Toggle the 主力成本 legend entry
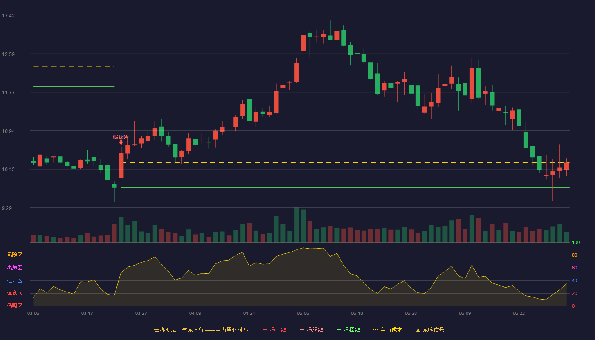Viewport: 595px width, 340px height. (388, 330)
